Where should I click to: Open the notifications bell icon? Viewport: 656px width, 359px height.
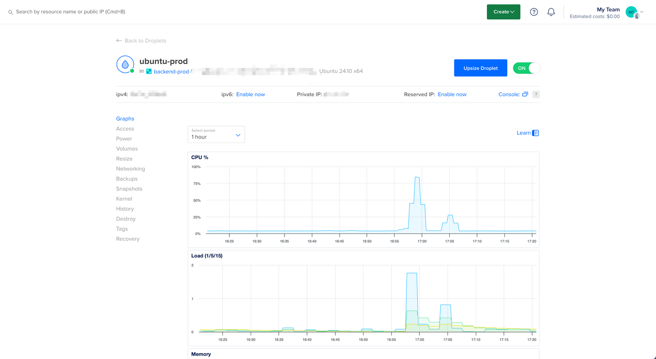551,12
